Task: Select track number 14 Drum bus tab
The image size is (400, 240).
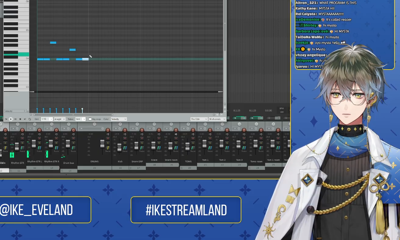Action: (x=69, y=170)
